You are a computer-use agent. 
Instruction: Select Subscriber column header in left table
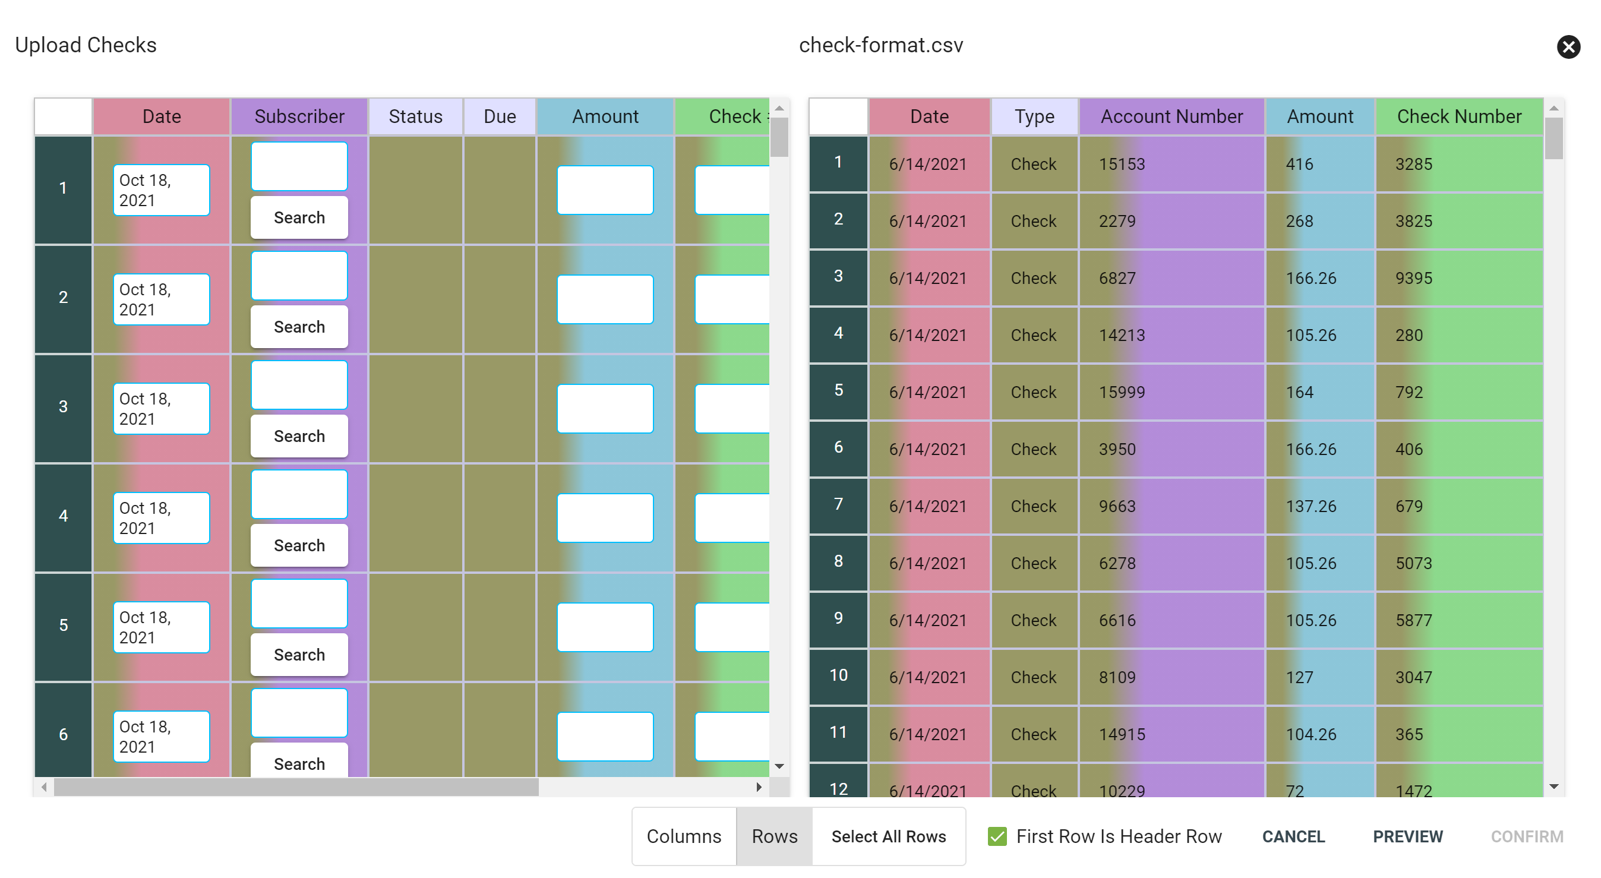click(x=299, y=116)
